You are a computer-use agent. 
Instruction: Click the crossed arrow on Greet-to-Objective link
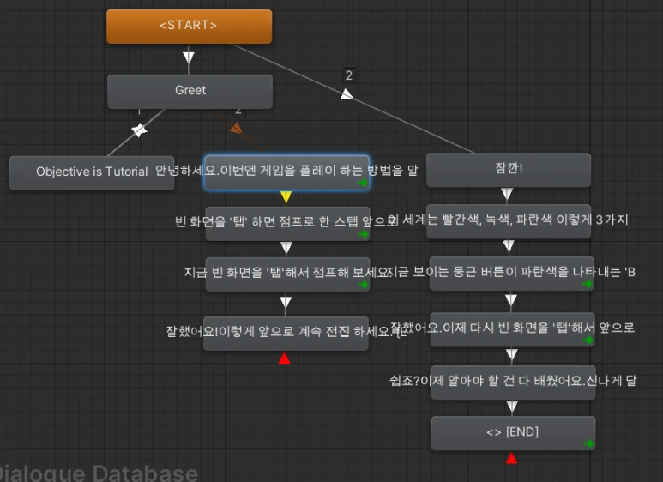(139, 130)
